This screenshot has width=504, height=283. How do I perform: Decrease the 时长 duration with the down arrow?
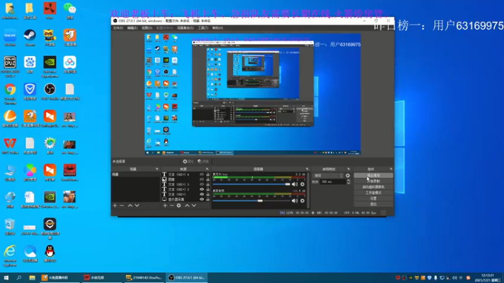(348, 183)
